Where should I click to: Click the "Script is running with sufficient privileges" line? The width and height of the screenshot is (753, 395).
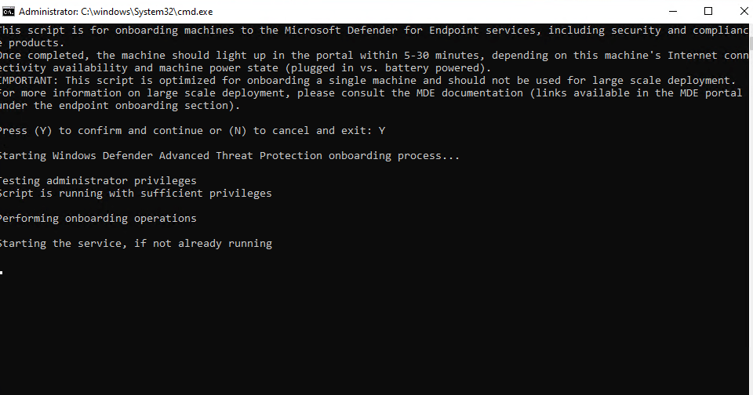(x=134, y=193)
